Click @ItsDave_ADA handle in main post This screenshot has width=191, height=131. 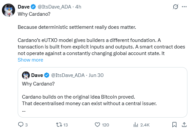54,7
